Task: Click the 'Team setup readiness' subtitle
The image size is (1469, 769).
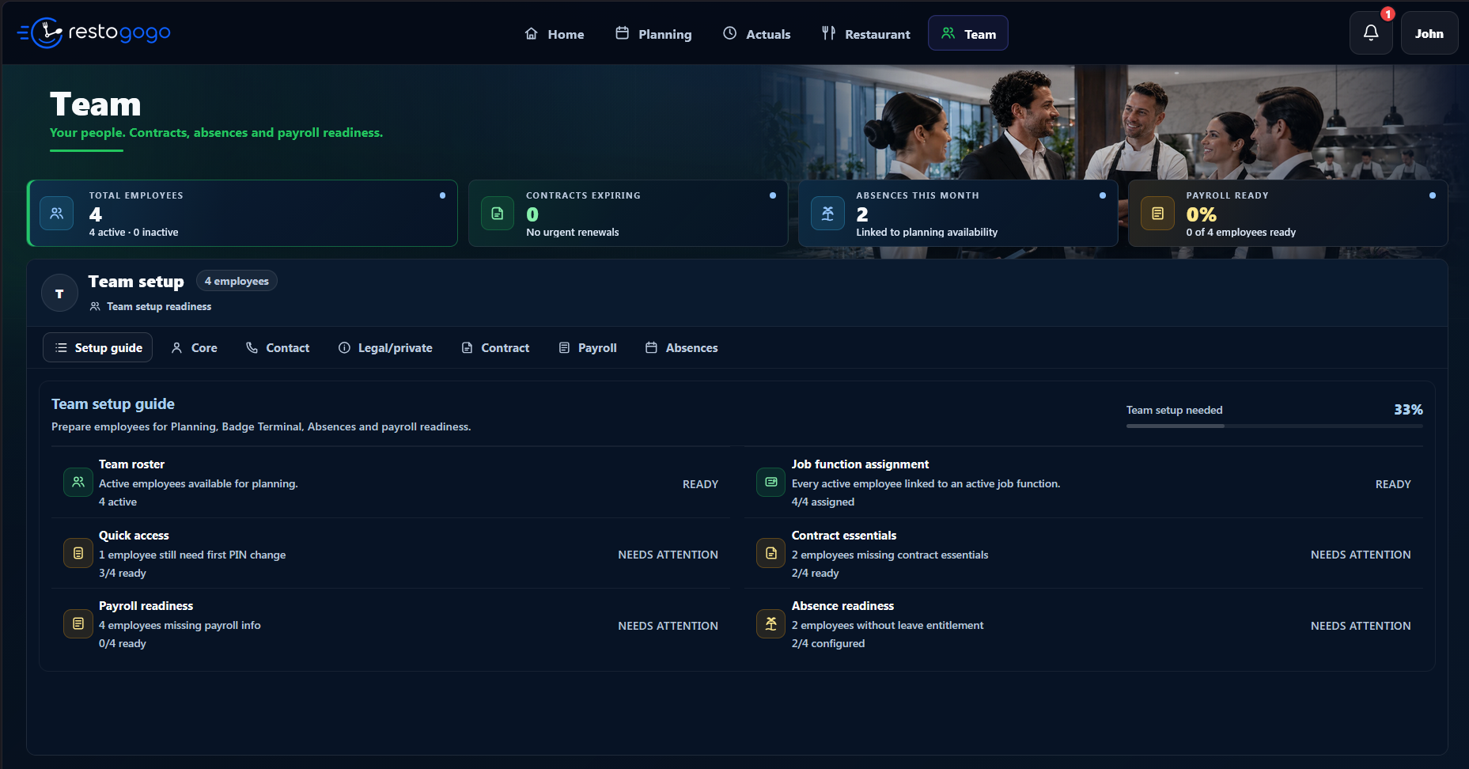Action: [159, 306]
